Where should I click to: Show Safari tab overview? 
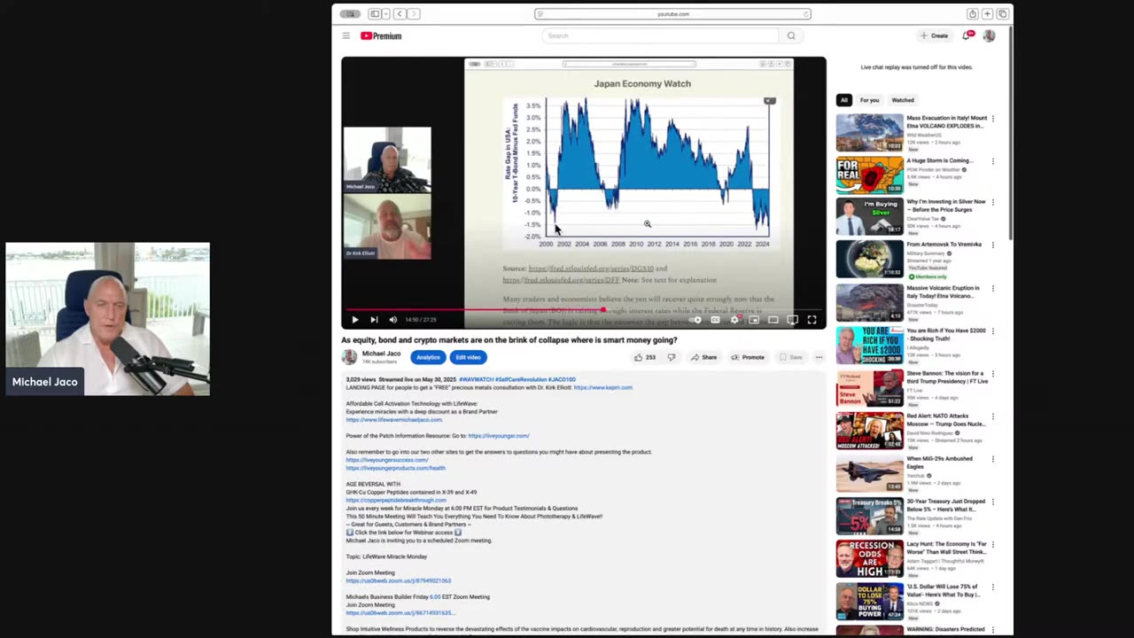1002,14
